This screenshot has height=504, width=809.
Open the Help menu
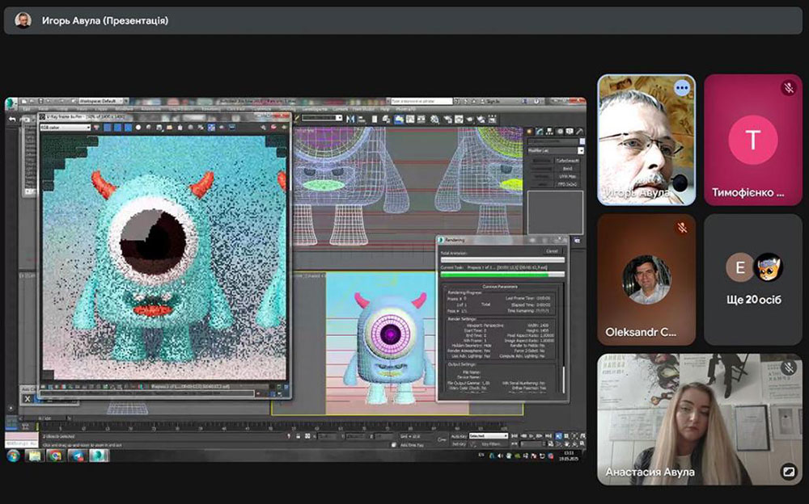[x=385, y=109]
